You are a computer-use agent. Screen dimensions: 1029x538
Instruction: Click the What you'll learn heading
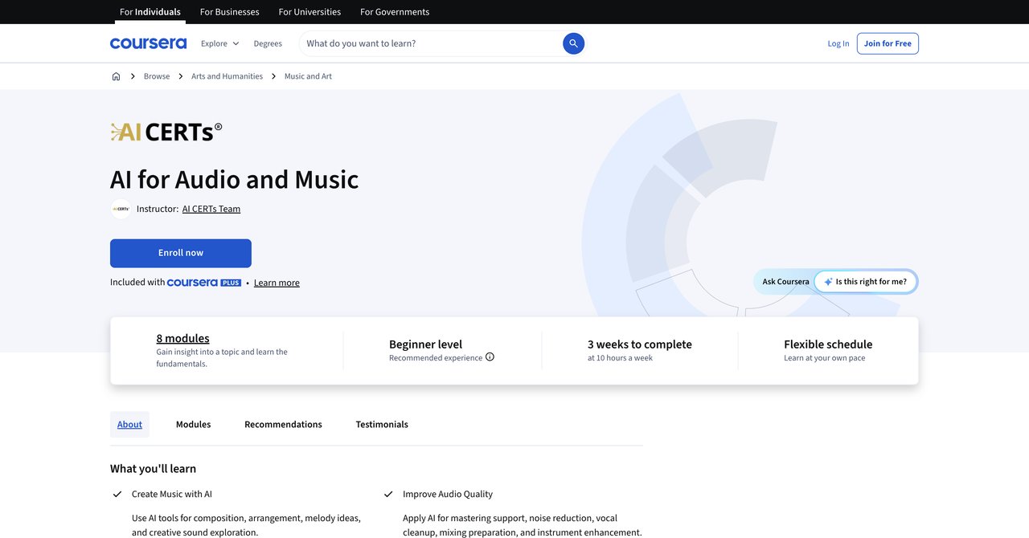(153, 469)
